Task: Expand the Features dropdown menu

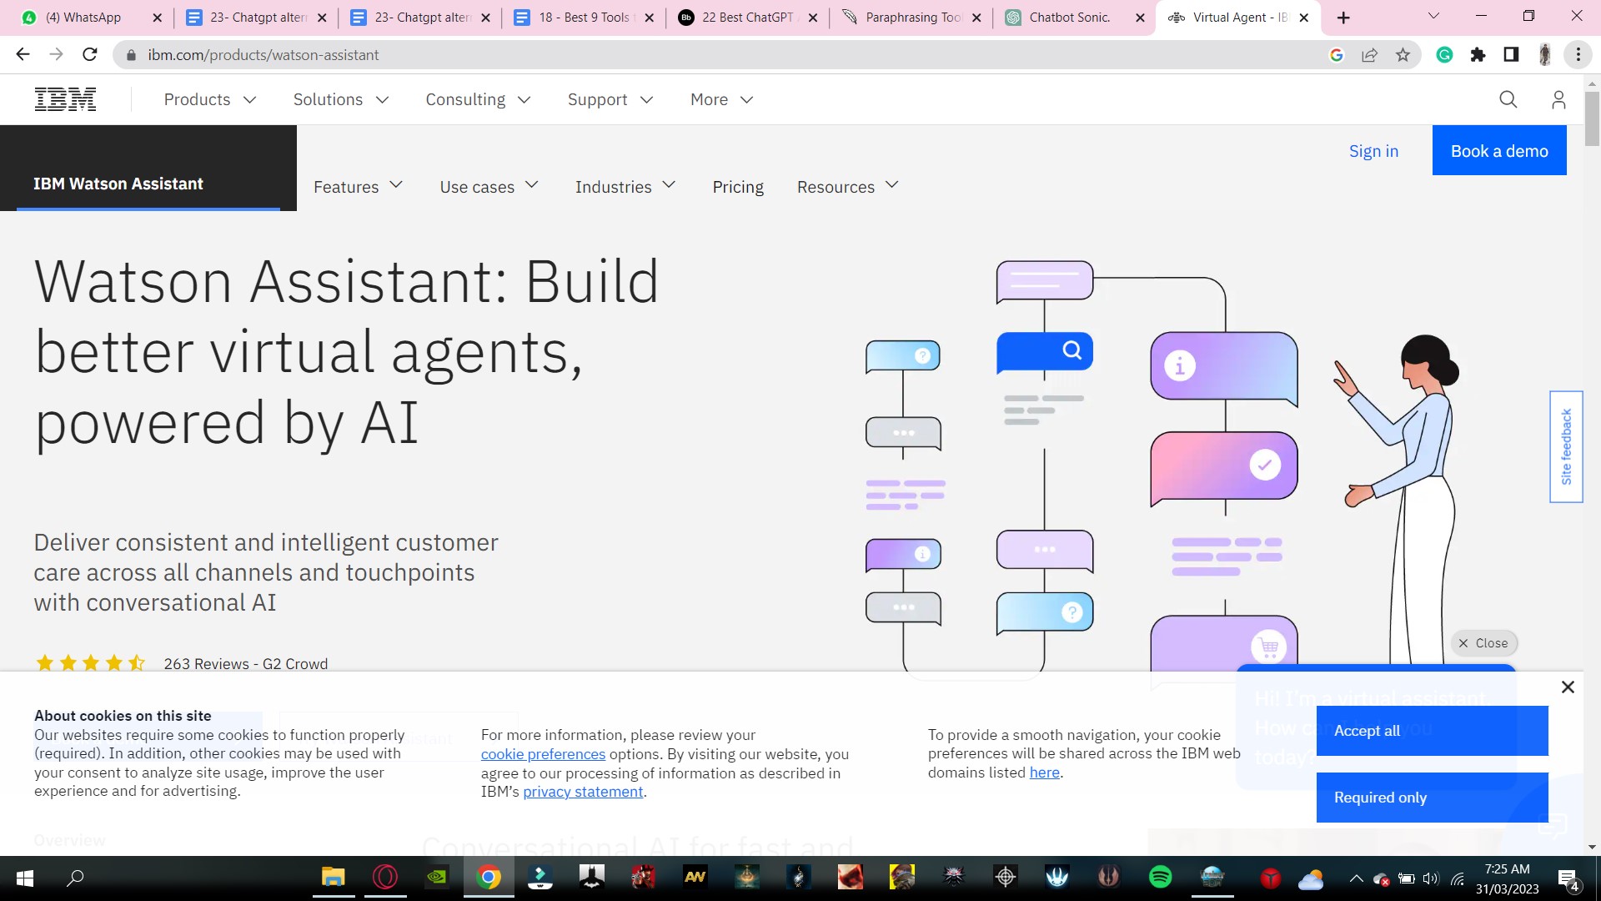Action: pos(359,187)
